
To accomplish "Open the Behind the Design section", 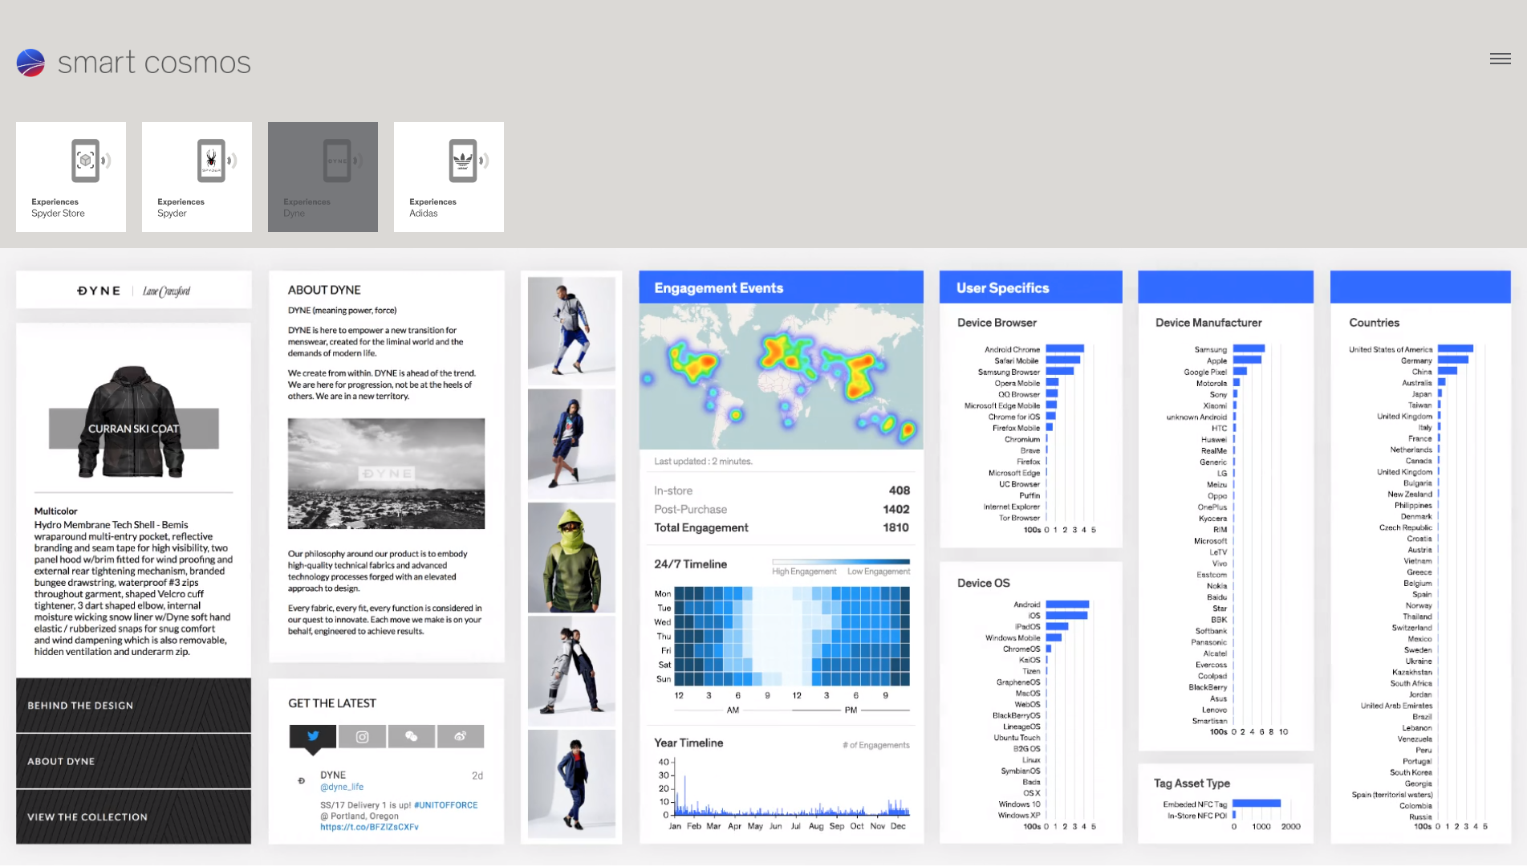I will tap(133, 705).
